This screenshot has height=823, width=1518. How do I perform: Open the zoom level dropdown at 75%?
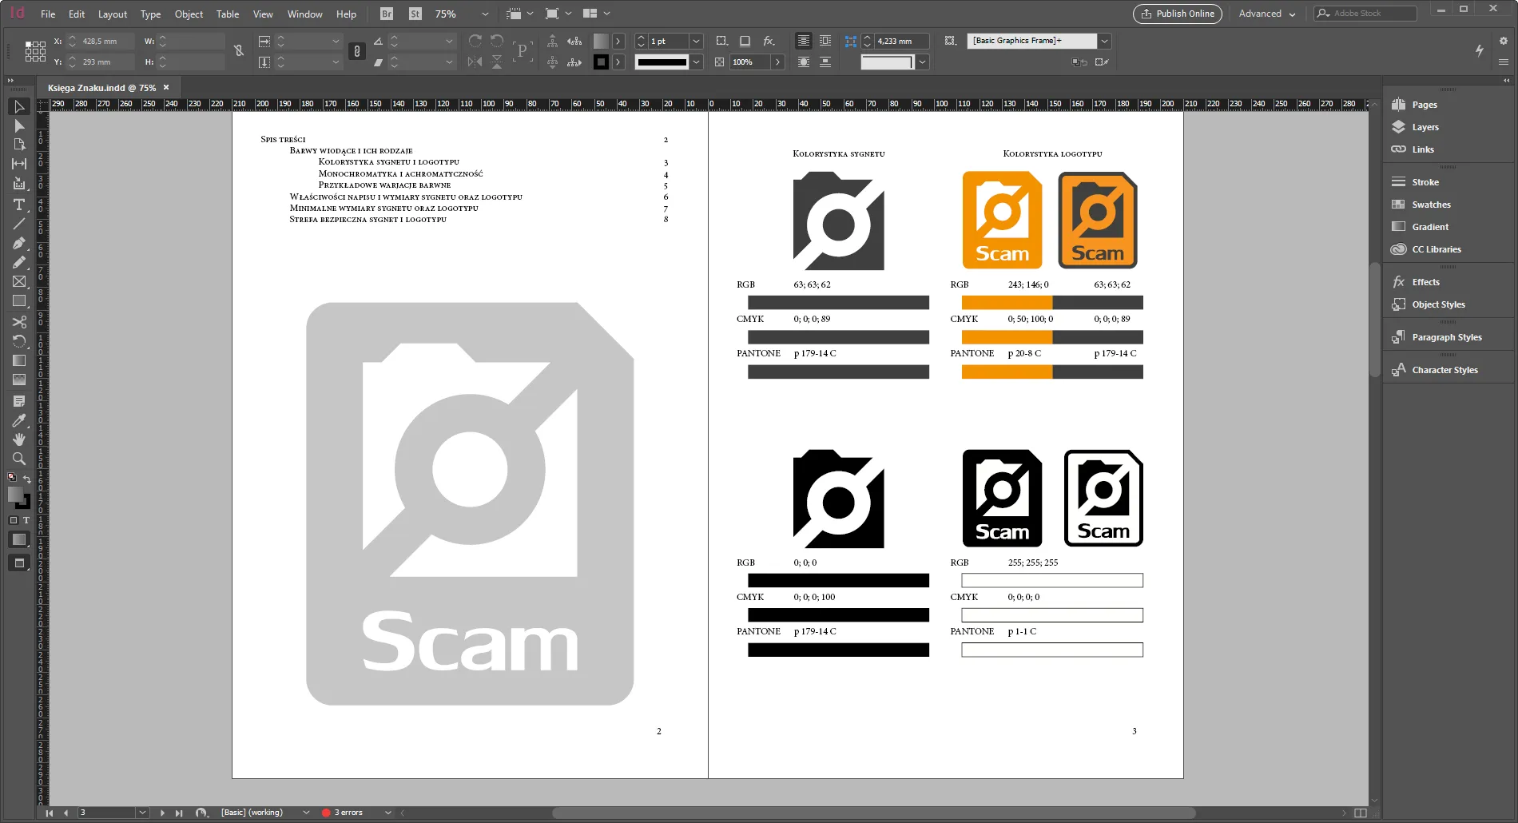[x=484, y=14]
